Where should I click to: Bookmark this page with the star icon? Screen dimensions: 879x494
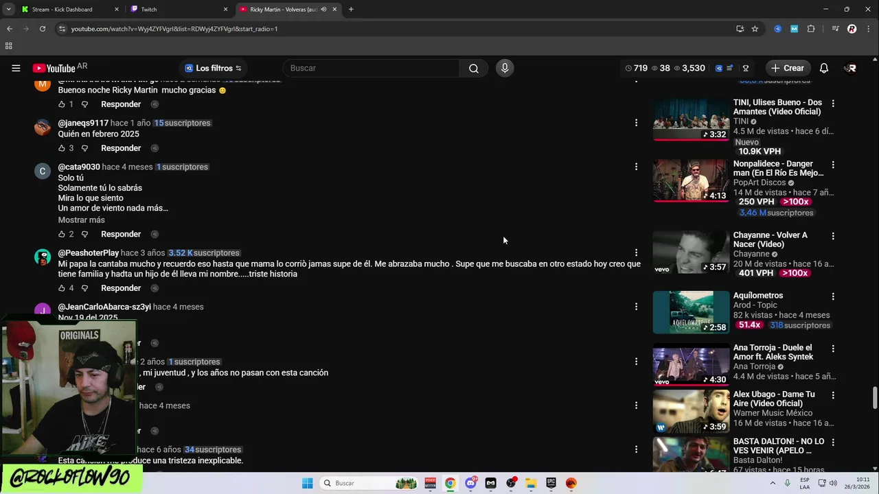tap(755, 29)
